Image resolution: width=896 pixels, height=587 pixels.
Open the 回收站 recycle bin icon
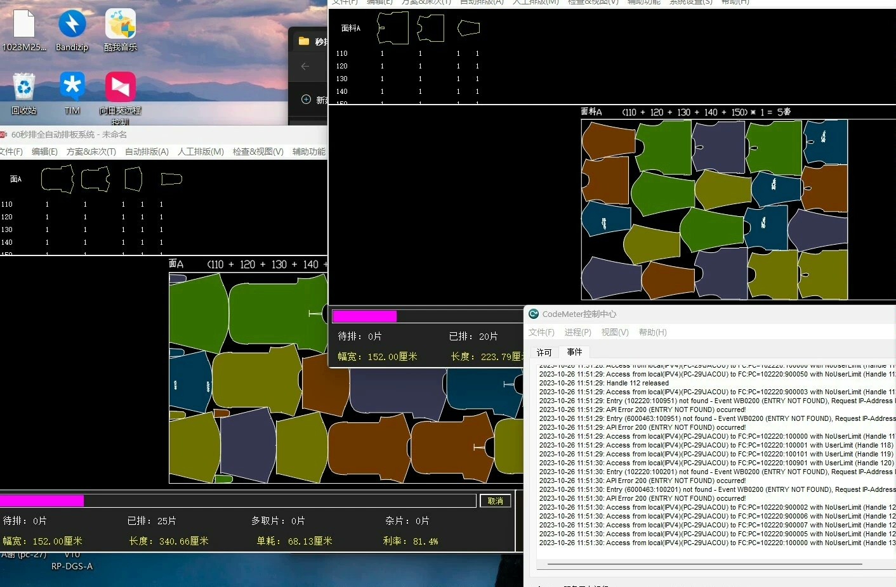[24, 93]
